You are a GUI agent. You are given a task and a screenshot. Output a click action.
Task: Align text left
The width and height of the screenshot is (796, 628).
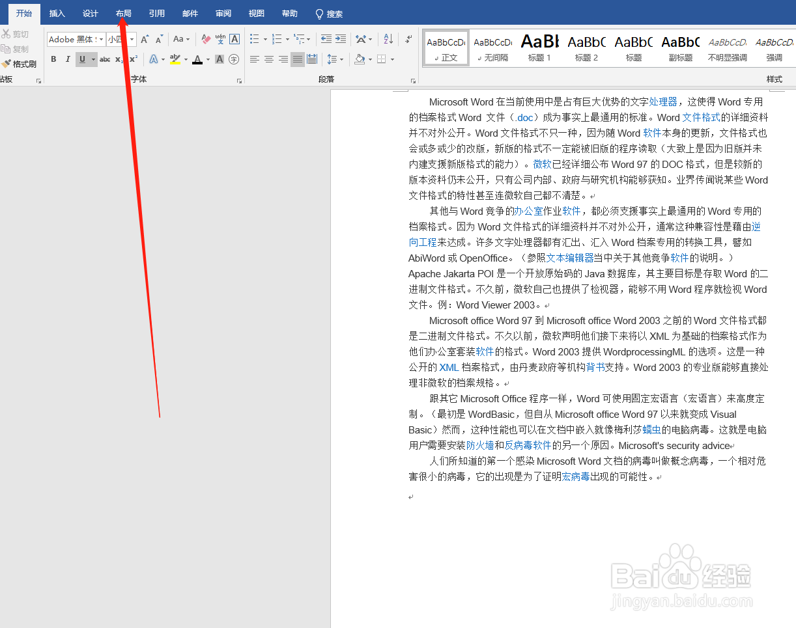click(x=254, y=60)
